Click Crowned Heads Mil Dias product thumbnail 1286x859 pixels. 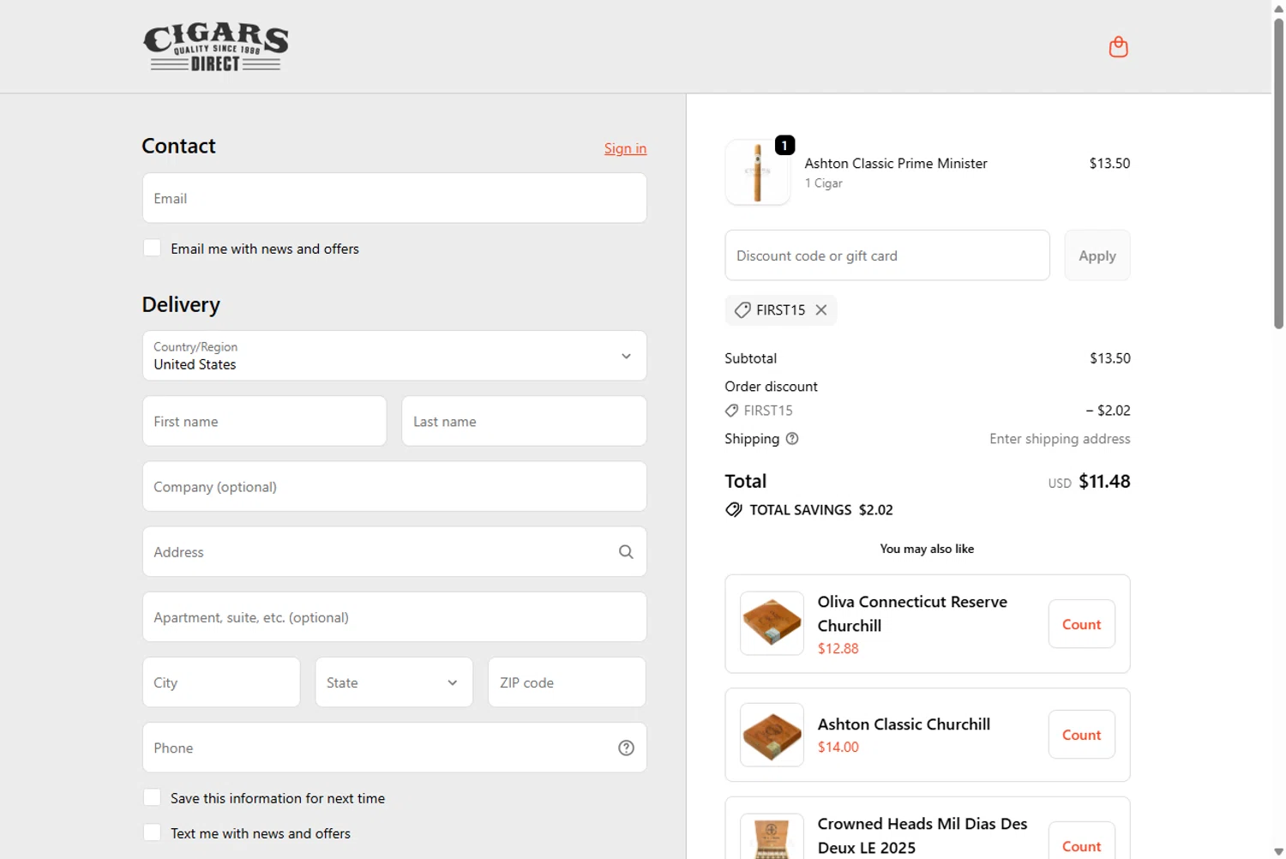(772, 837)
